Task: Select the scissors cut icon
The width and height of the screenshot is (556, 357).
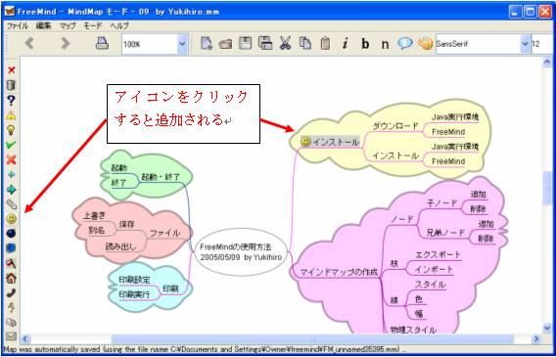Action: click(285, 44)
